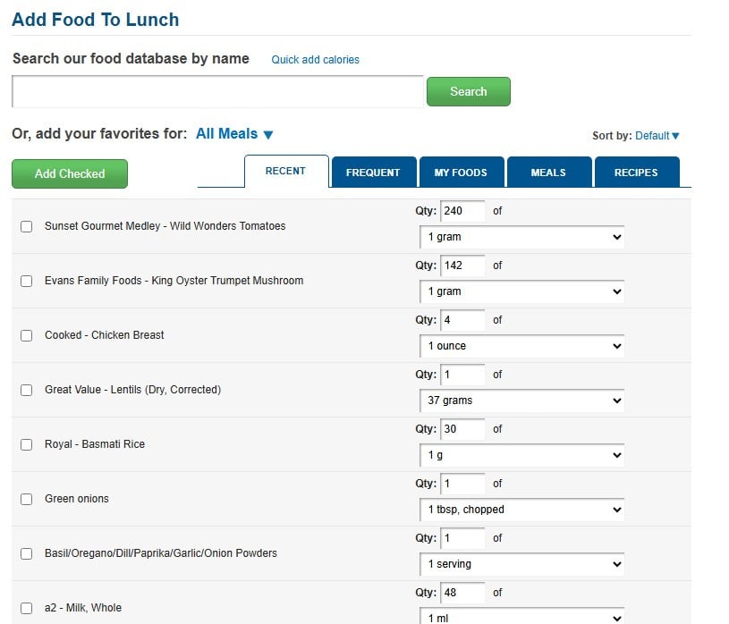Click the 'Sunset Gourmet Medley - Wild Wonders Tomatoes' text
Viewport: 729px width, 624px height.
[x=165, y=226]
